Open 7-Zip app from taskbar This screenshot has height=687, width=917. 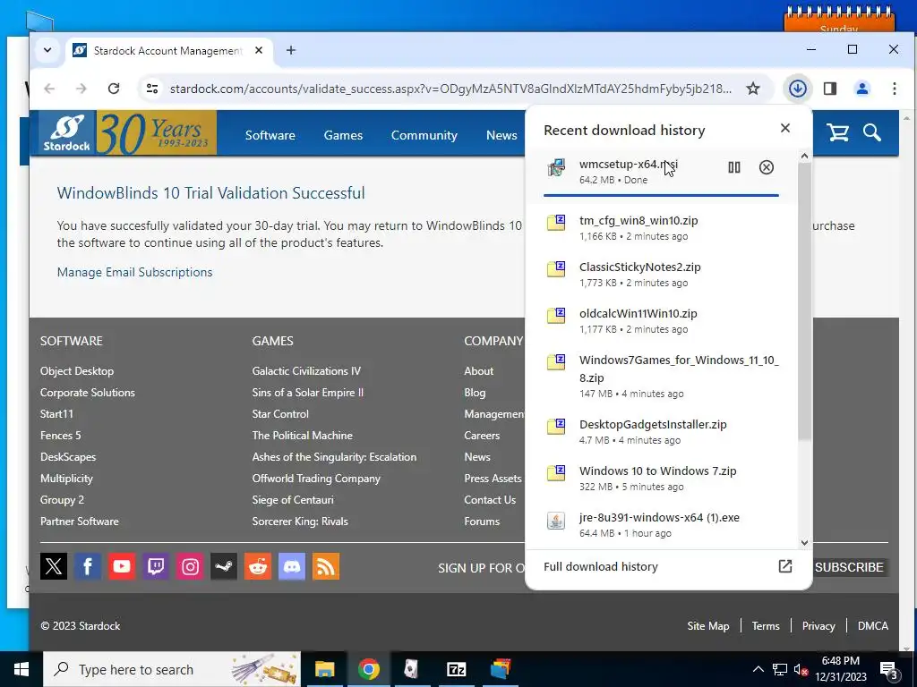click(456, 669)
